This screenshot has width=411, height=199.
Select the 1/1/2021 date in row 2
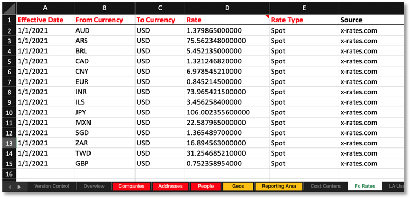click(45, 31)
